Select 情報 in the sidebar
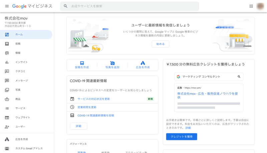 pyautogui.click(x=26, y=53)
